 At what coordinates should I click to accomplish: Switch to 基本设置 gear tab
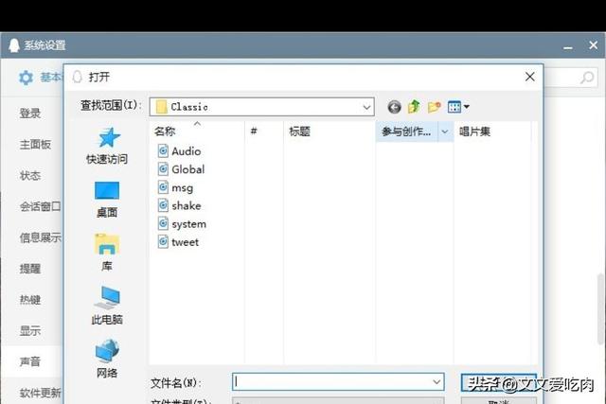click(x=40, y=78)
